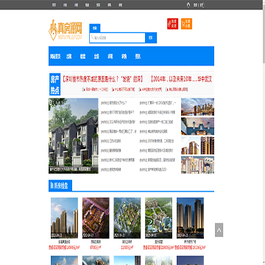Open the headline about 深圳楼市热度不减

[x=104, y=79]
